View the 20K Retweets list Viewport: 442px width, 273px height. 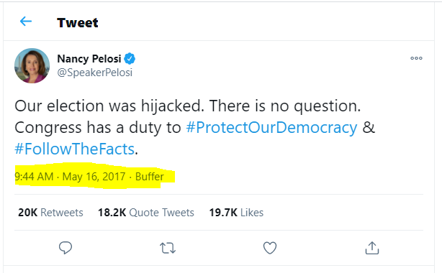click(x=50, y=213)
